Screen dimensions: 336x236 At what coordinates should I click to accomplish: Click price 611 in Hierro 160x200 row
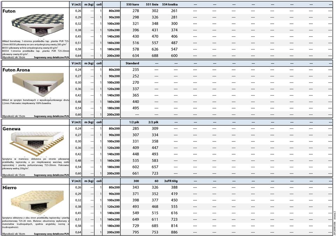155,220
